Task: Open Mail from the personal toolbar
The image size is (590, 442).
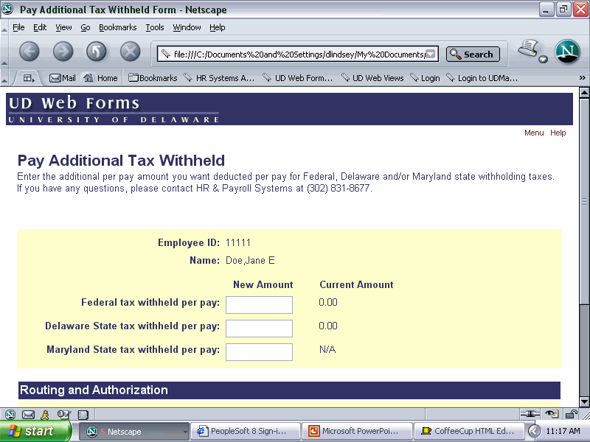Action: pyautogui.click(x=63, y=78)
